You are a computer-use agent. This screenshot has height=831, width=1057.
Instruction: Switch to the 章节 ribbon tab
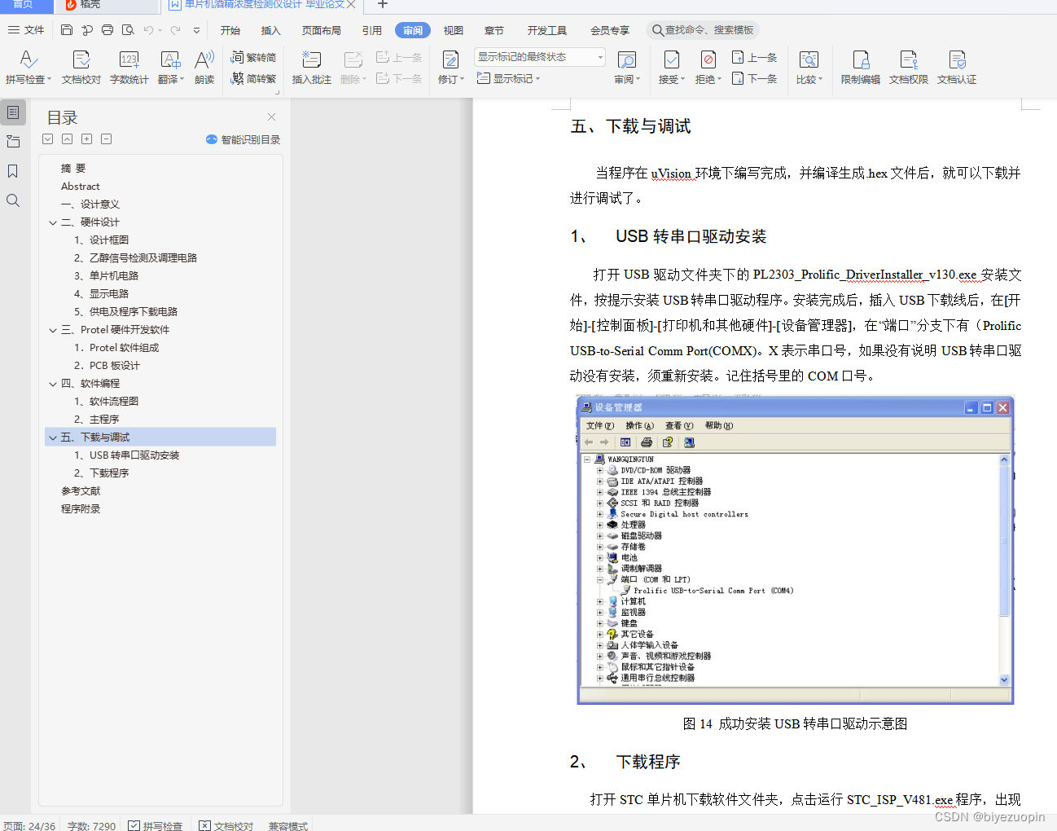[x=494, y=30]
